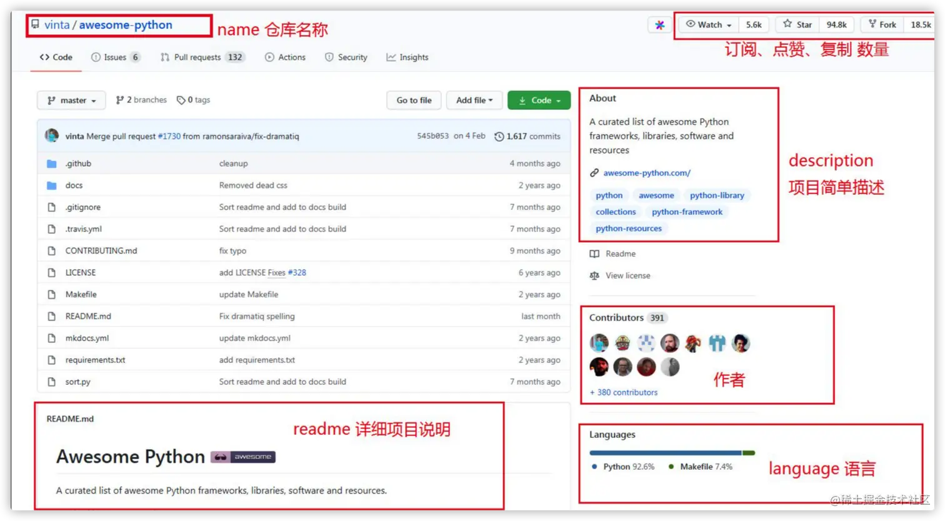Click the mkdocs.yml file icon
945x521 pixels.
click(52, 339)
